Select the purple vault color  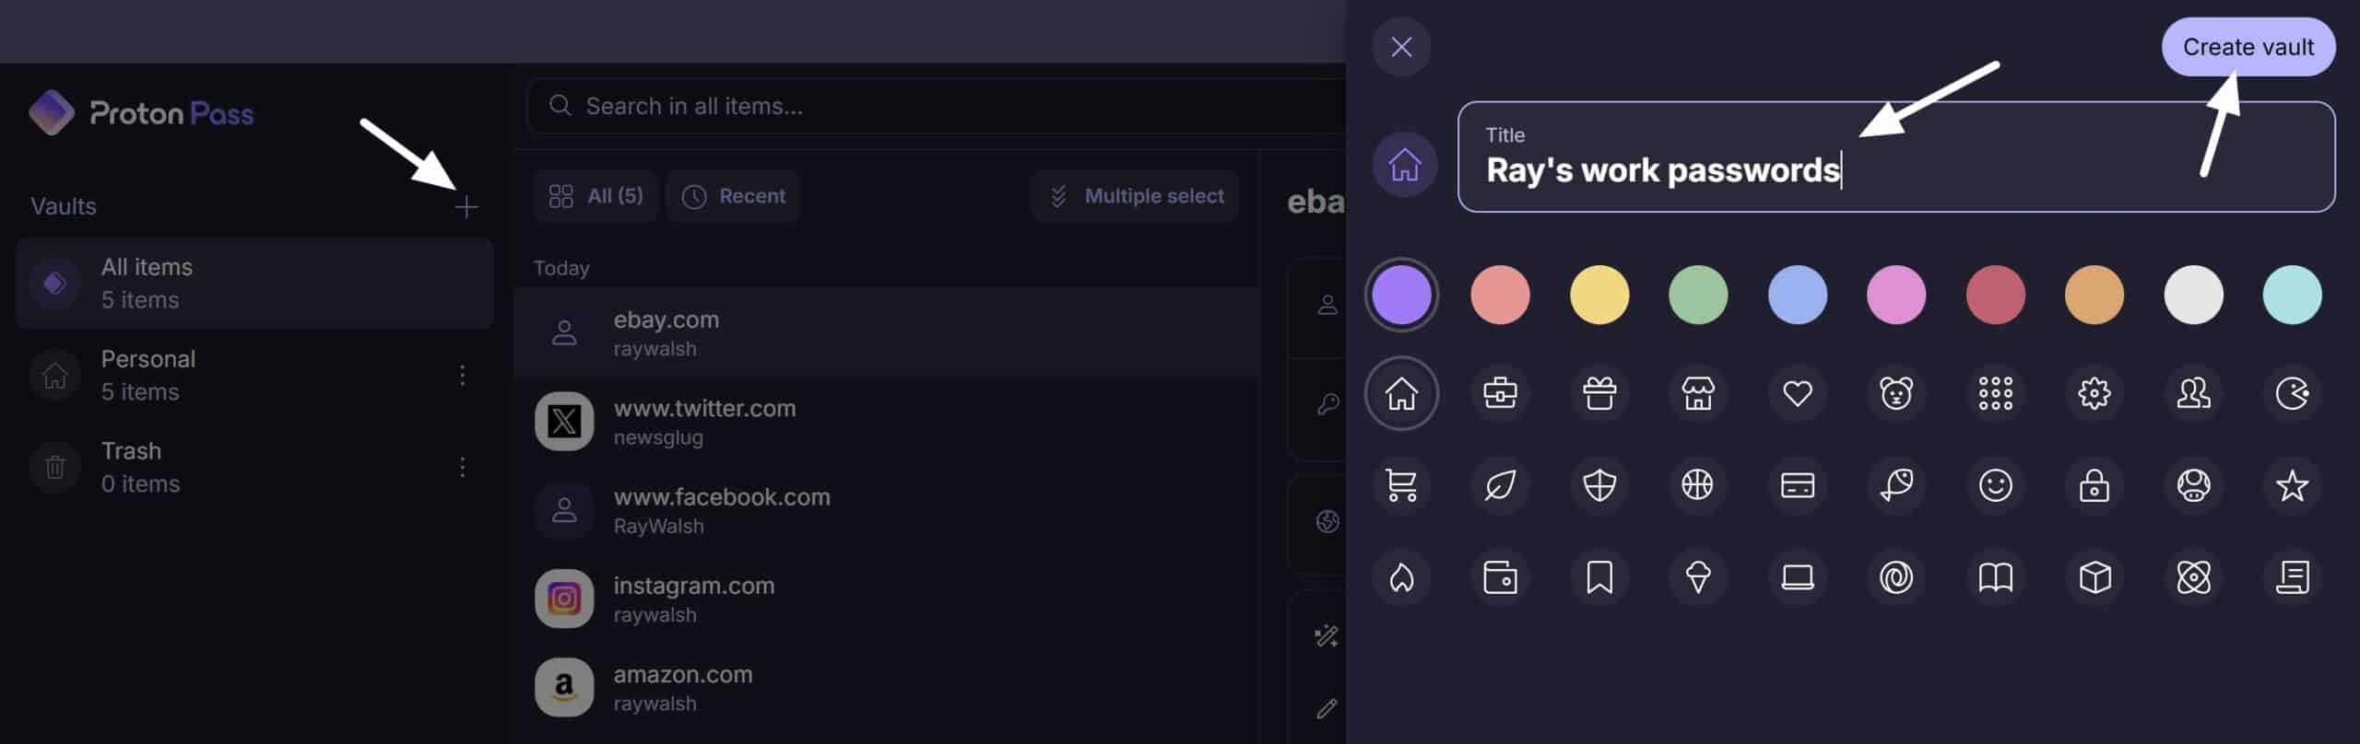click(x=1401, y=295)
